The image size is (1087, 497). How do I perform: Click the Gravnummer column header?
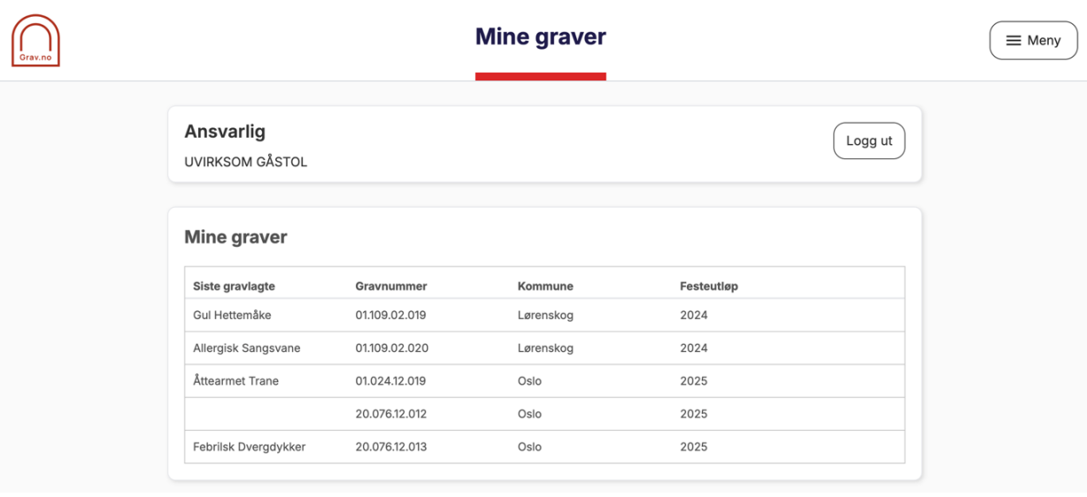pos(391,287)
